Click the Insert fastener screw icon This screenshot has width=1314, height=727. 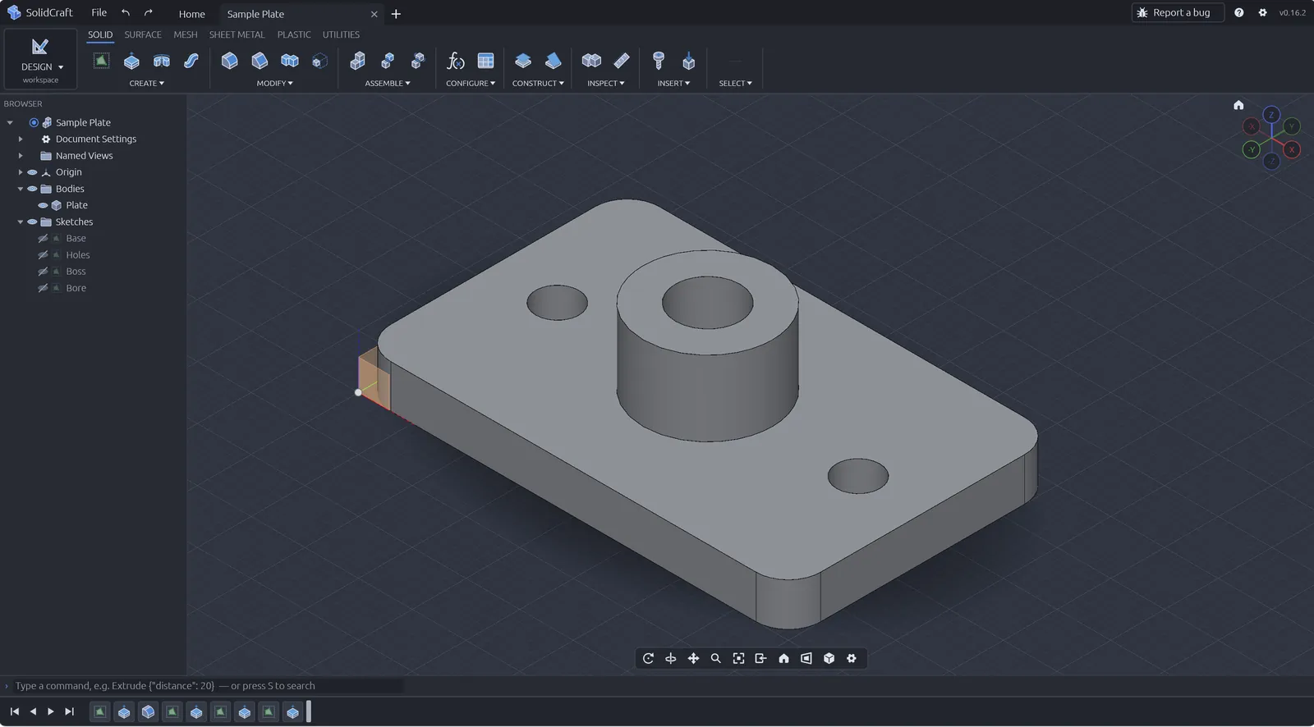tap(659, 61)
